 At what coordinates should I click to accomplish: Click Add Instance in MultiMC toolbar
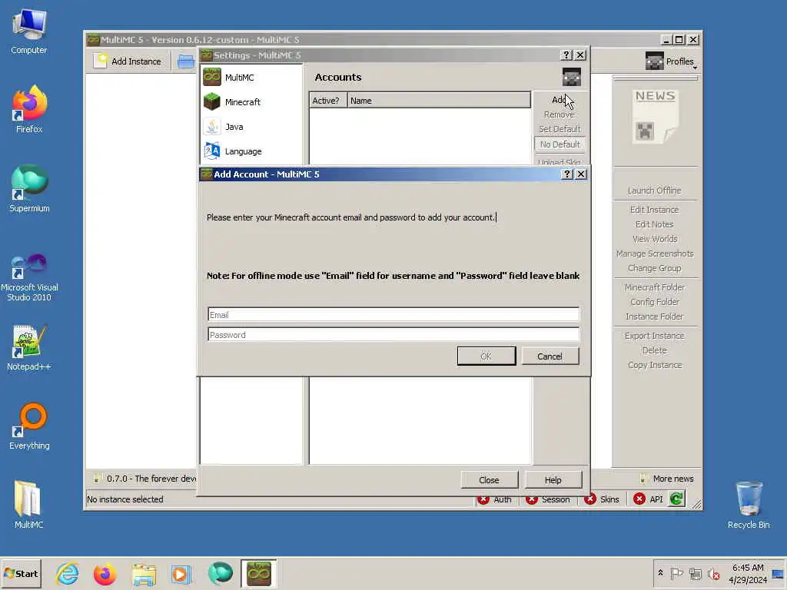[128, 61]
